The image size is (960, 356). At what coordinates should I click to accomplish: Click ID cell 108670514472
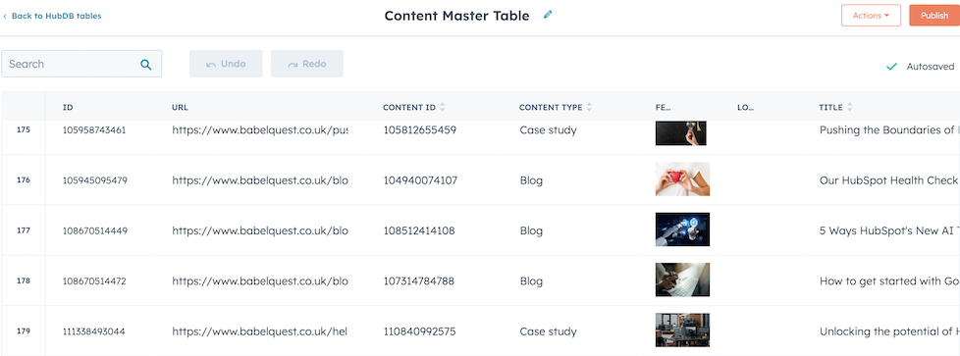coord(94,280)
